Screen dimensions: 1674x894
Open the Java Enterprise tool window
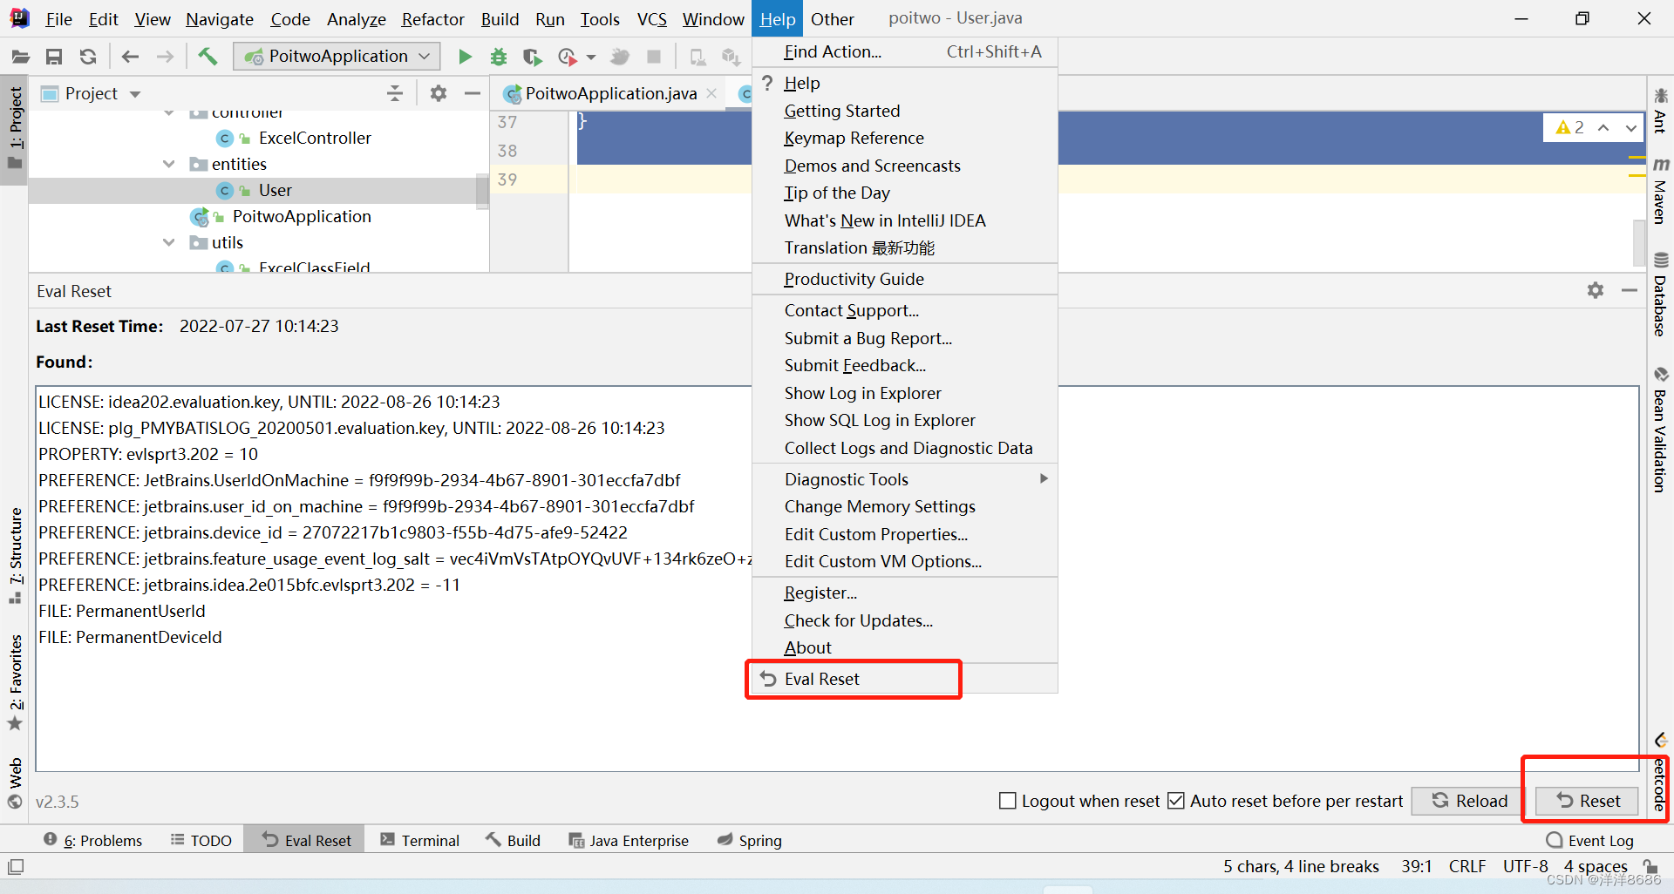point(628,840)
